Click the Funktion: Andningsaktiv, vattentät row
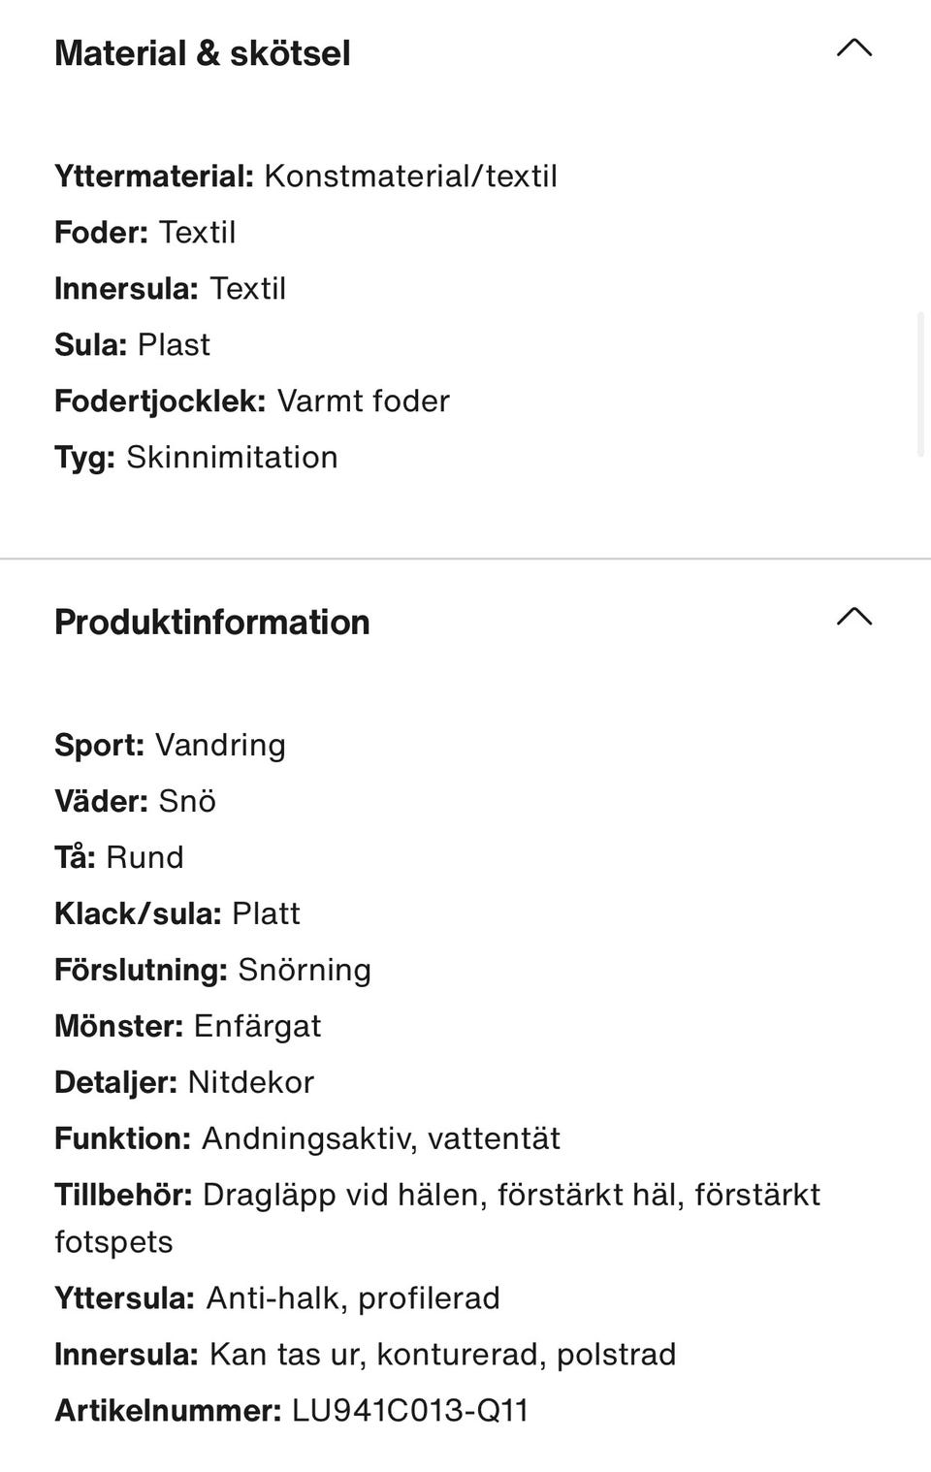 pyautogui.click(x=307, y=1139)
